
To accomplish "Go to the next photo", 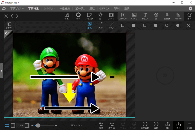I will (x=17, y=16).
